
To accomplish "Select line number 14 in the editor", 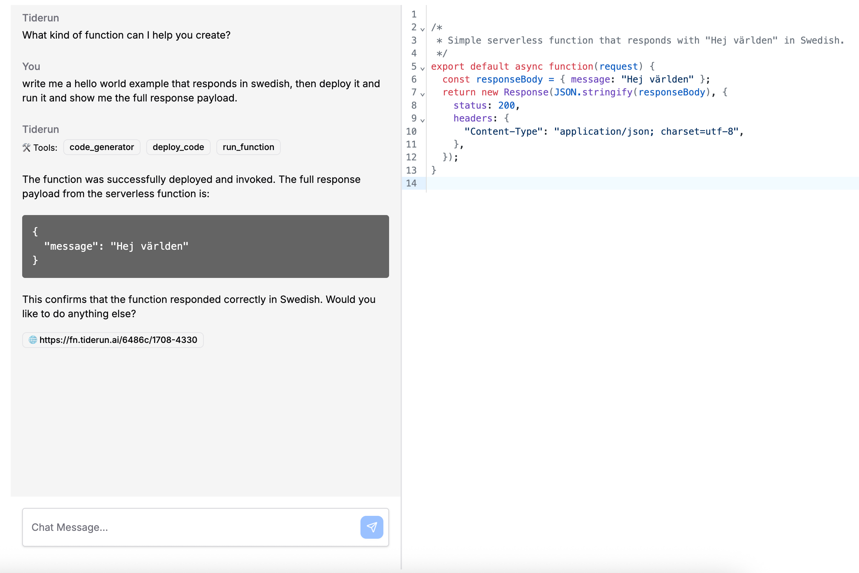I will [413, 184].
